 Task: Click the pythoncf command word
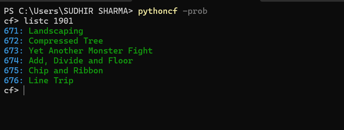[157, 11]
